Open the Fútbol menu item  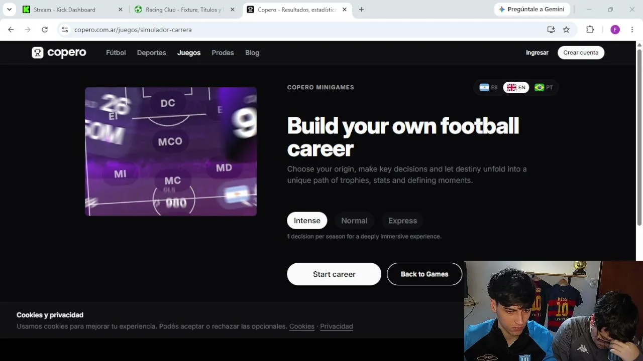116,53
